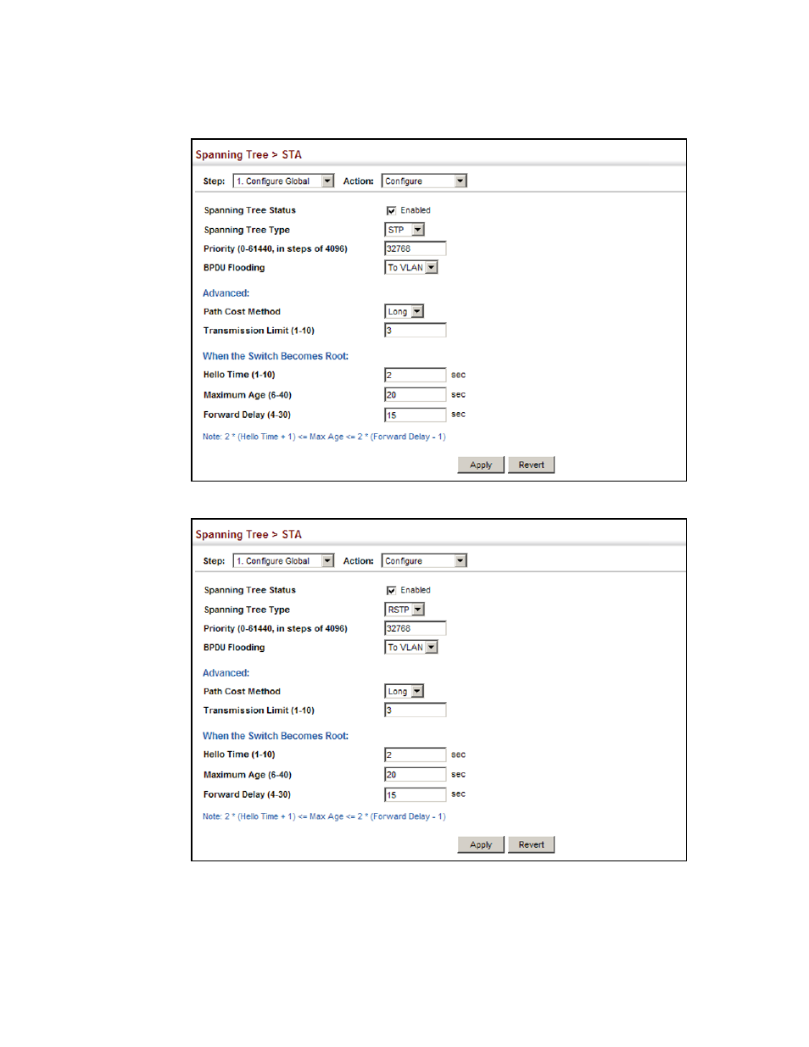Viewport: 809px width, 1047px height.
Task: Open Spanning Tree Type dropdown showing RSTP
Action: click(404, 610)
